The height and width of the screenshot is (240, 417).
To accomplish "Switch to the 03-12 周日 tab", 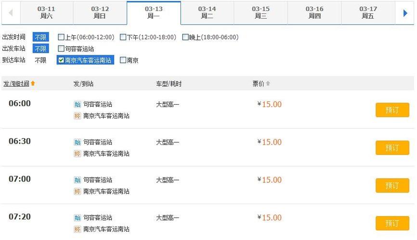I will coord(100,12).
